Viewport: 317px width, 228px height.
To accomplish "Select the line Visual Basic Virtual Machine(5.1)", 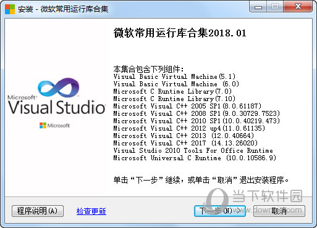I will 174,76.
